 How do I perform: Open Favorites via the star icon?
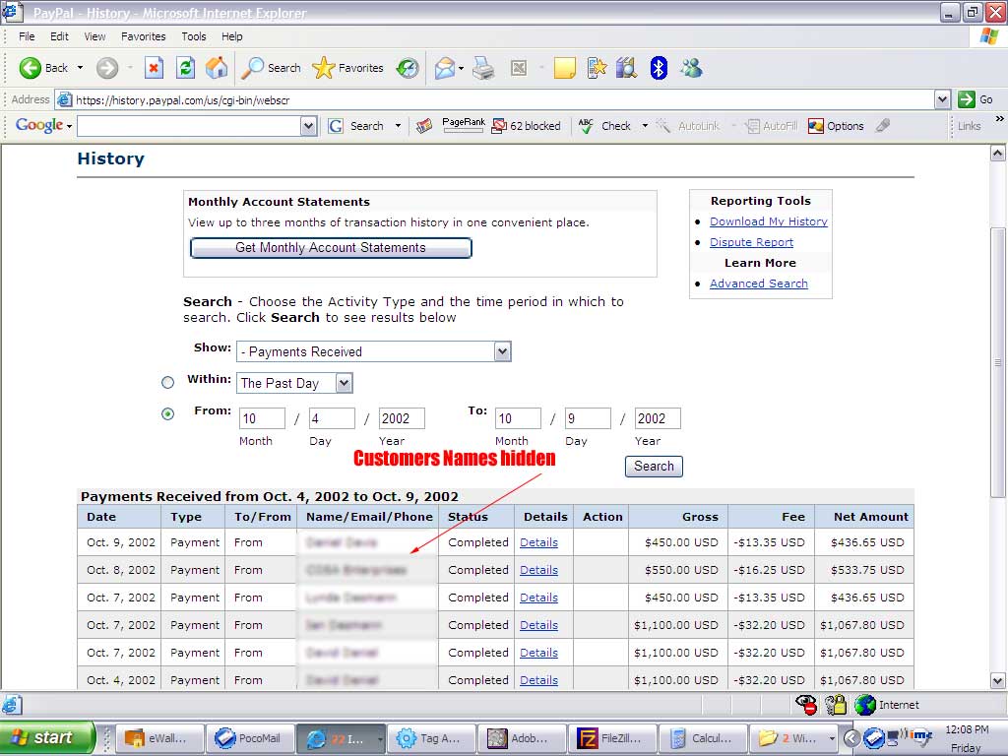347,68
